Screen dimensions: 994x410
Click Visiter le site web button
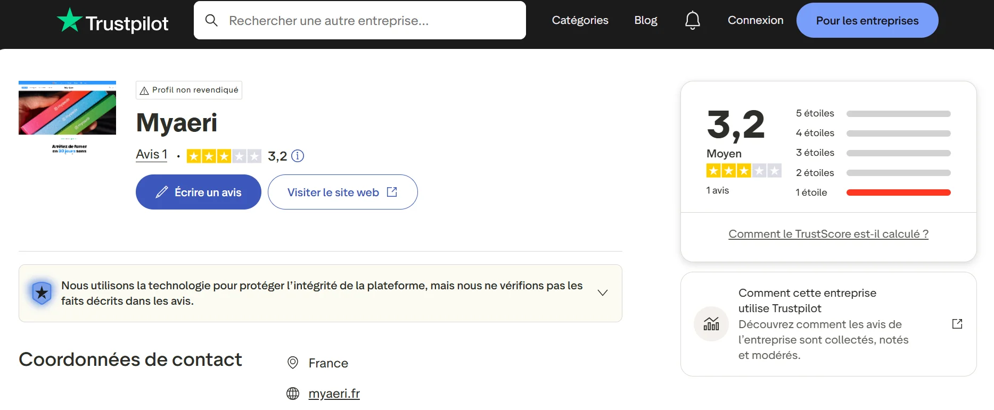click(342, 192)
